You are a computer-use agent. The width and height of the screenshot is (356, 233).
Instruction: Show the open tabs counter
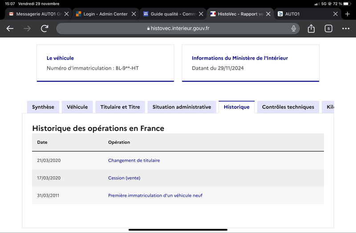tap(328, 28)
